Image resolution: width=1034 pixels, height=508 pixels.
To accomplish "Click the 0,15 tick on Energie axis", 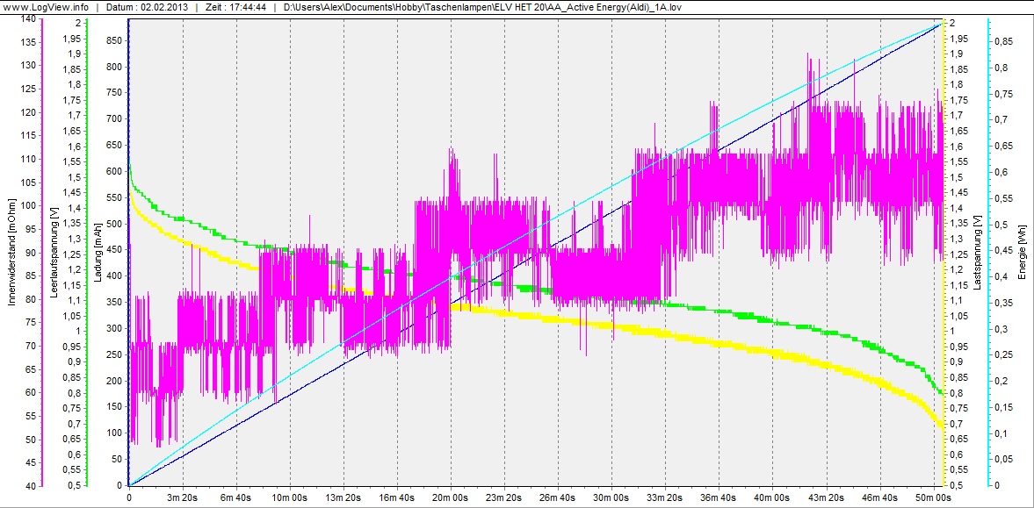I will [1003, 407].
